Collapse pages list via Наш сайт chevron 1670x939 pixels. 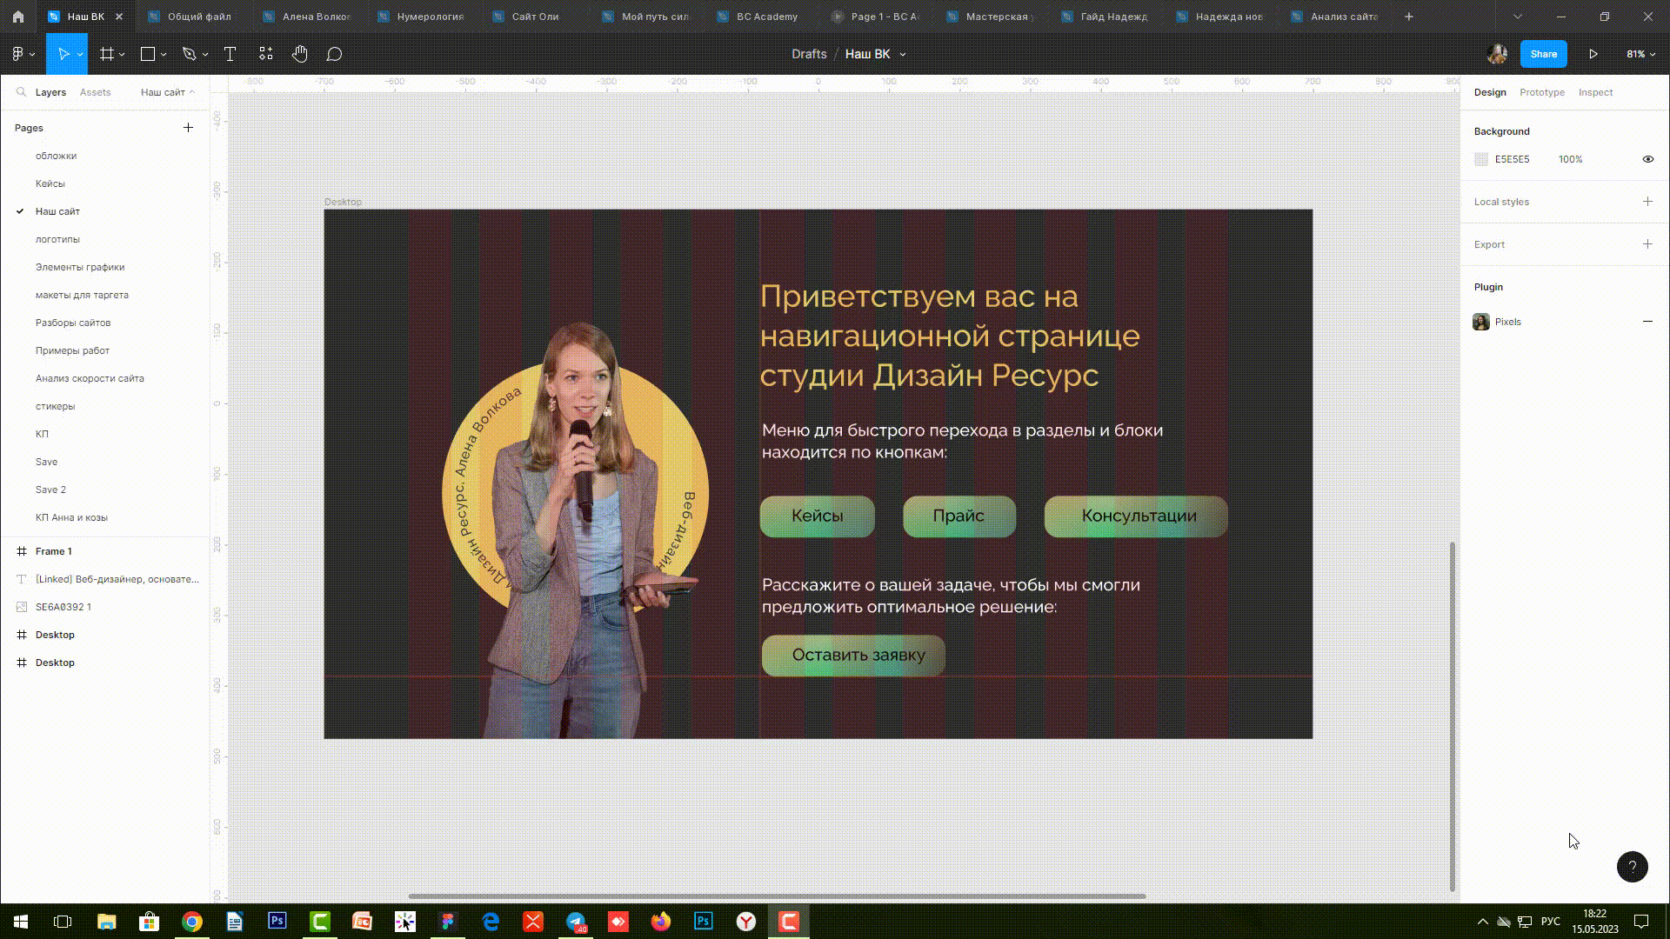(x=192, y=92)
